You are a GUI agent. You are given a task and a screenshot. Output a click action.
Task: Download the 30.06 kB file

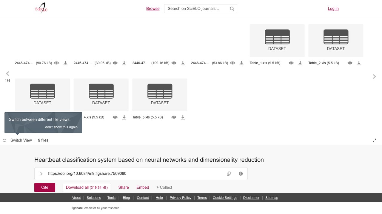(x=124, y=63)
